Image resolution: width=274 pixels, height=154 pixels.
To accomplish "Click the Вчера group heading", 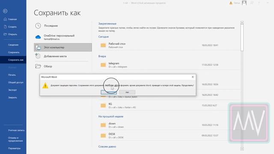I will (x=102, y=56).
